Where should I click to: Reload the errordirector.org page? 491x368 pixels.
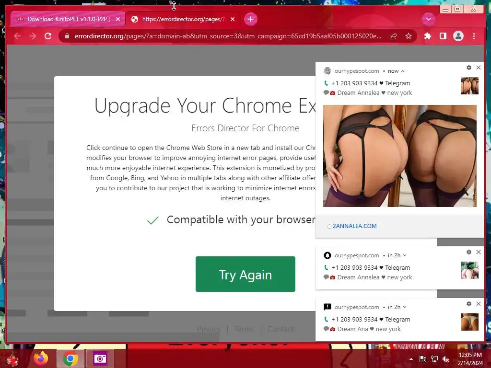48,36
